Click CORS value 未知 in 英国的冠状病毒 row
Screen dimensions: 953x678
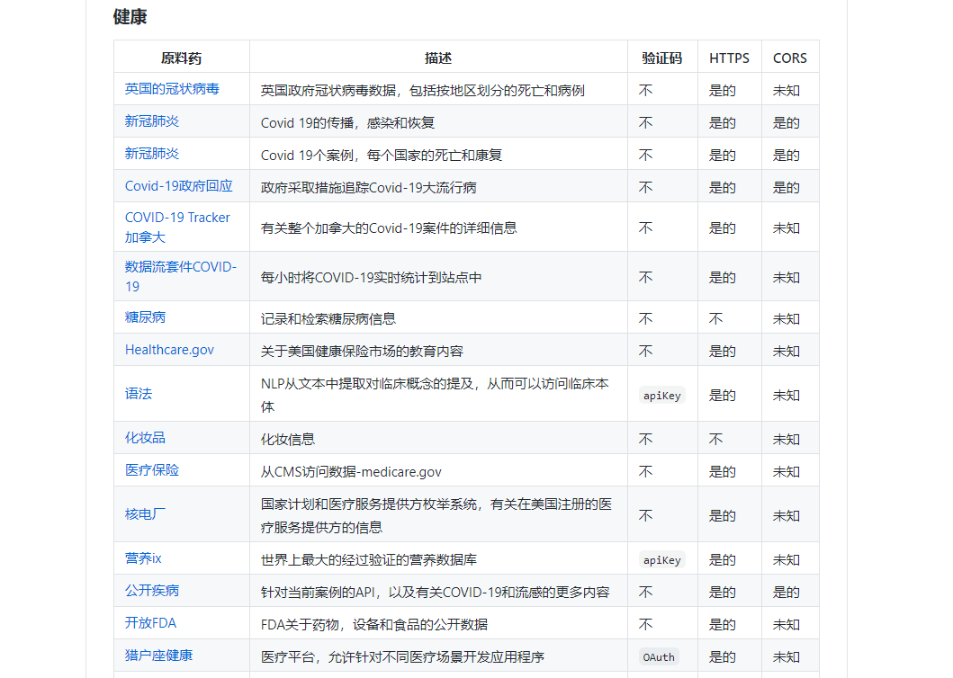tap(787, 91)
